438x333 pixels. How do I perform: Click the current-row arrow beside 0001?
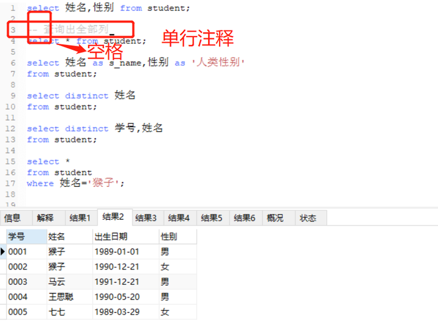3,251
